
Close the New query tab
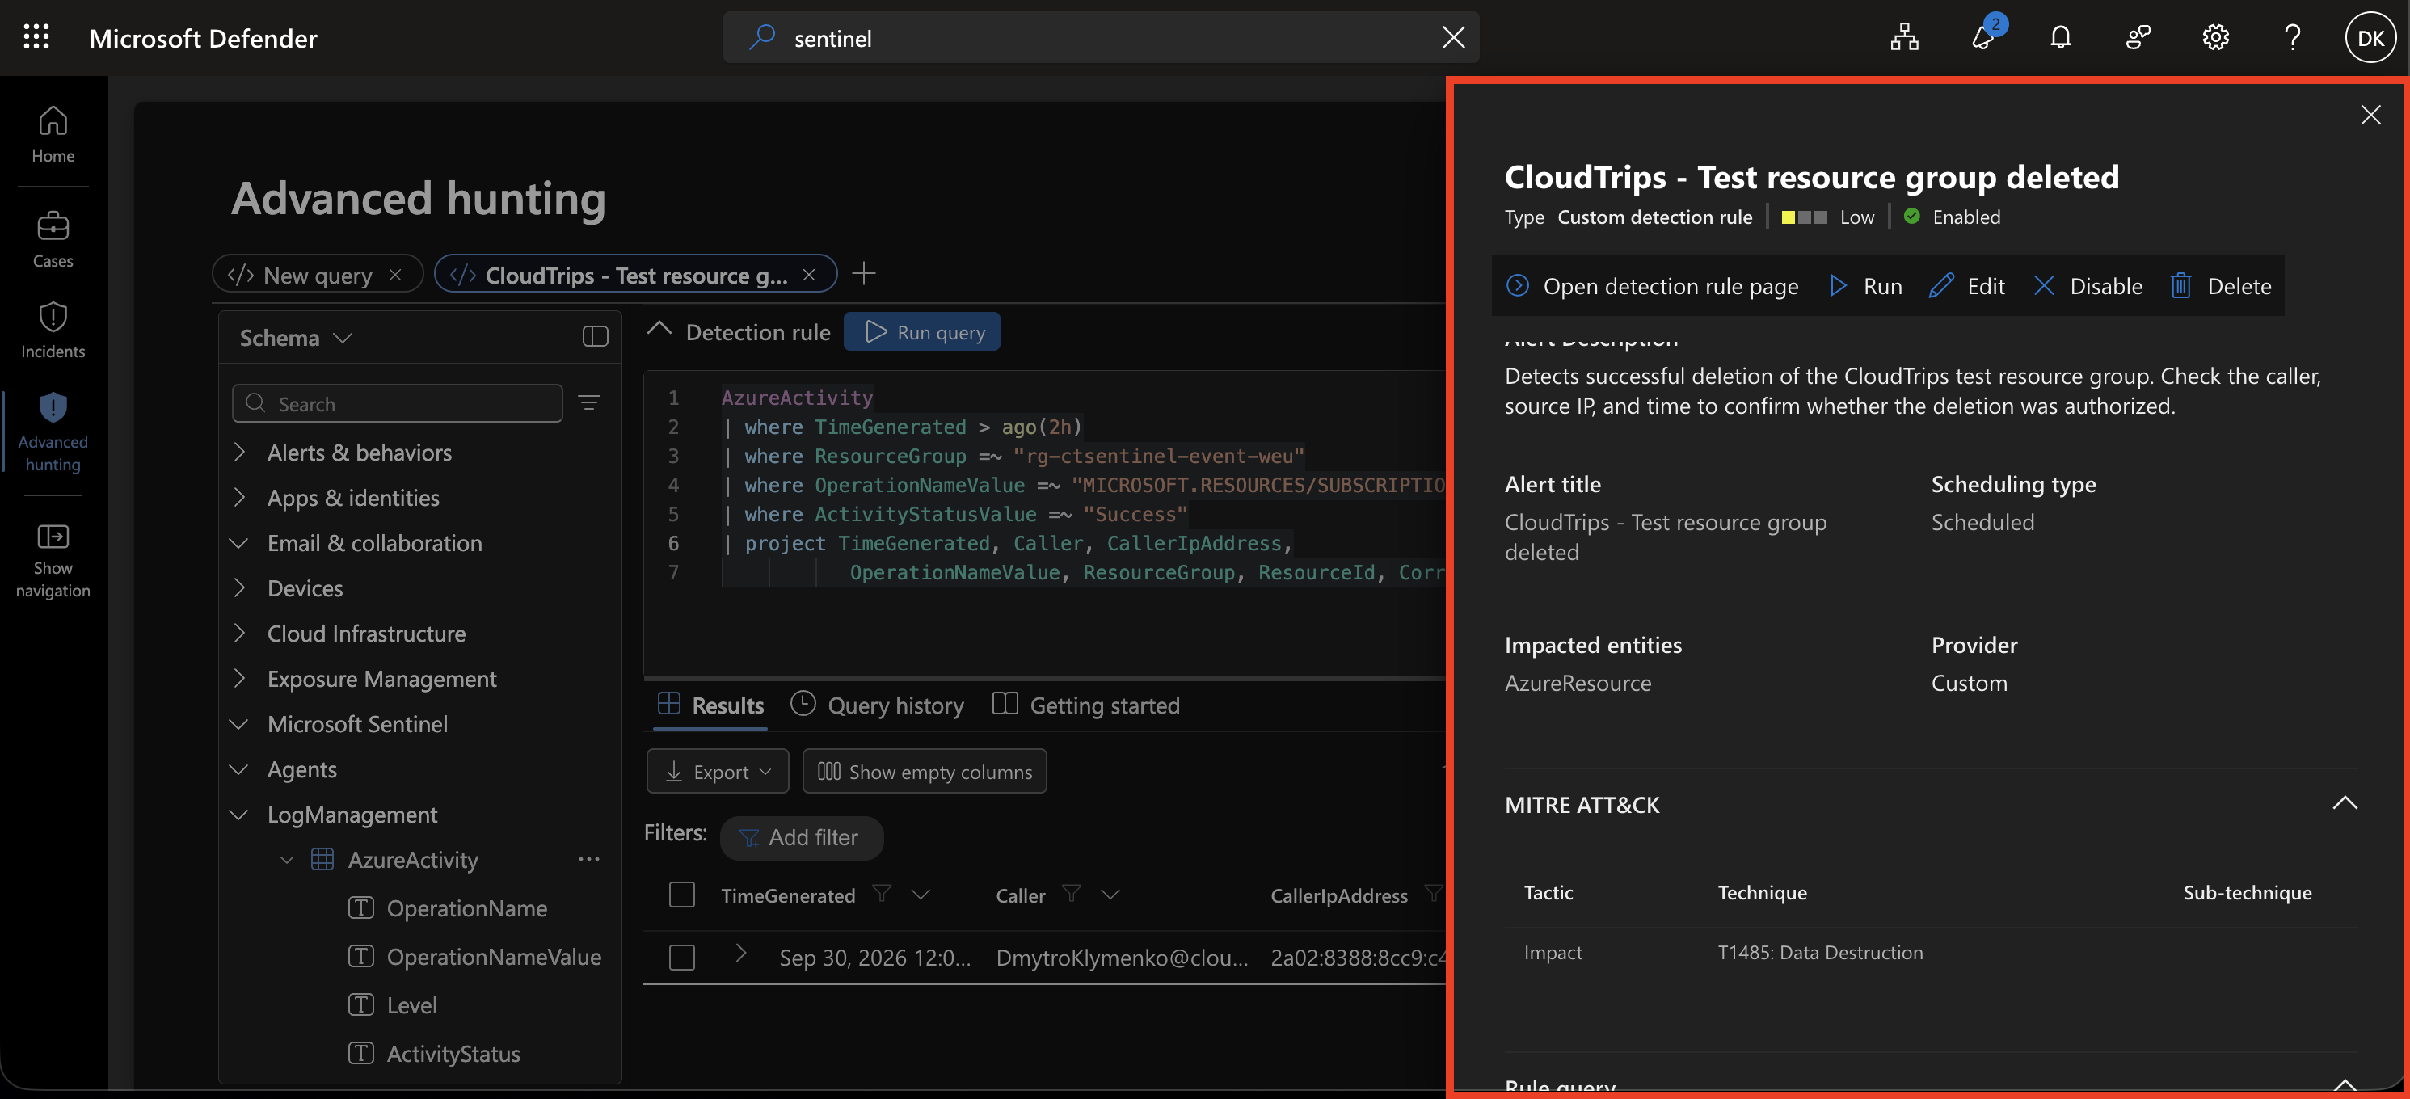pyautogui.click(x=395, y=275)
